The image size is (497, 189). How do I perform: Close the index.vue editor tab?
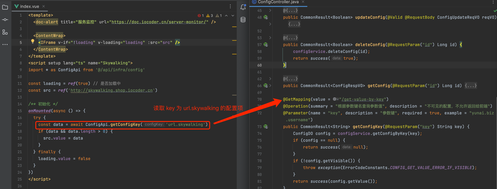pyautogui.click(x=44, y=6)
